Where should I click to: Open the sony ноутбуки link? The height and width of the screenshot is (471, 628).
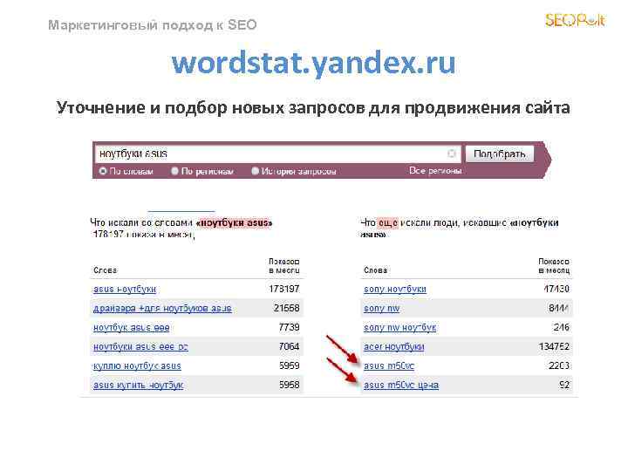pyautogui.click(x=395, y=290)
